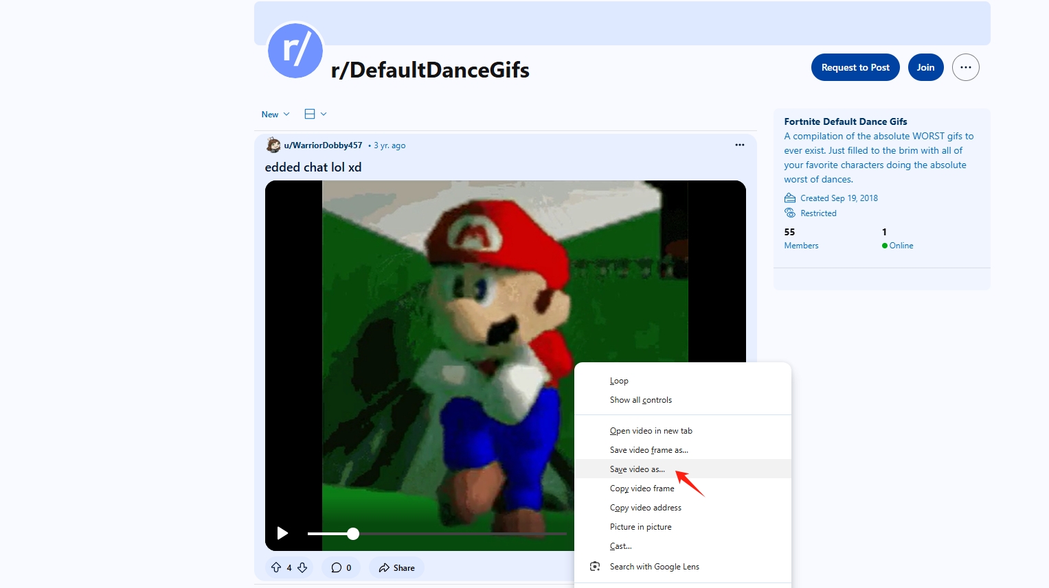Downvote the 'edded chat lol xd' post
The width and height of the screenshot is (1049, 588).
(302, 567)
